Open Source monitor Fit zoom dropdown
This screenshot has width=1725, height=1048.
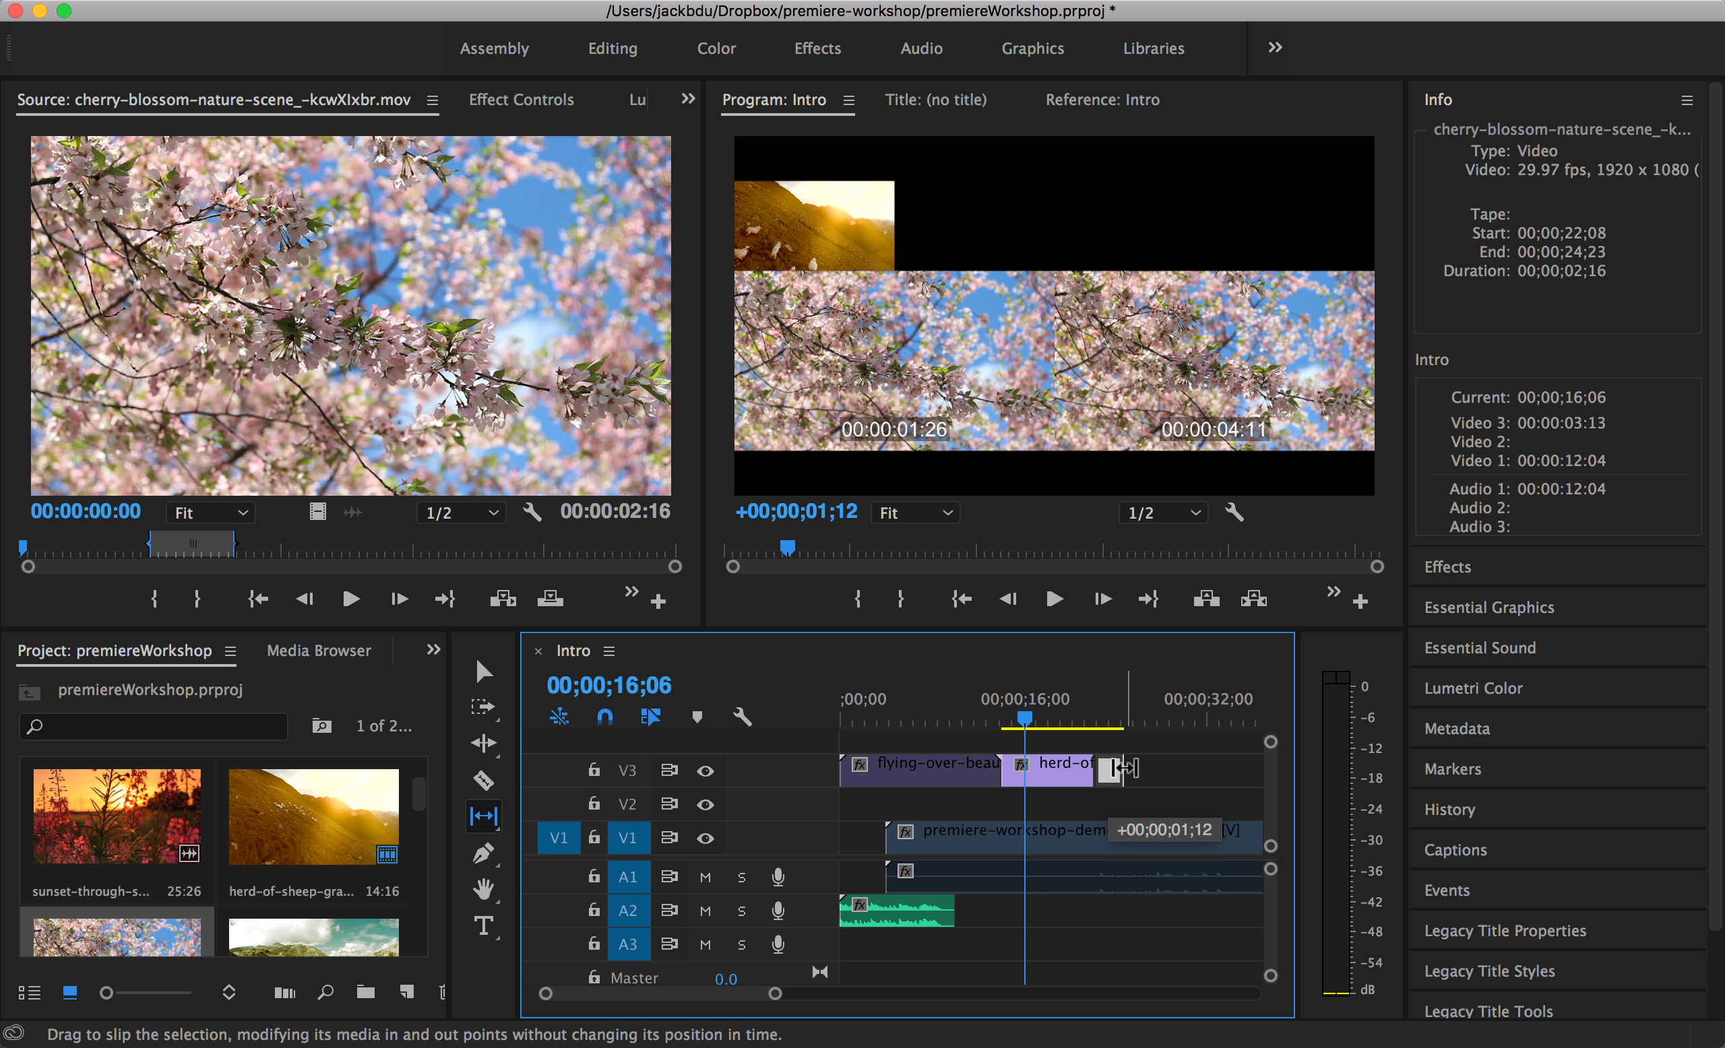click(211, 513)
